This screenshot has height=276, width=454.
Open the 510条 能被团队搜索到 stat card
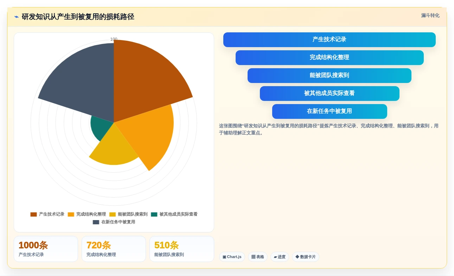182,249
